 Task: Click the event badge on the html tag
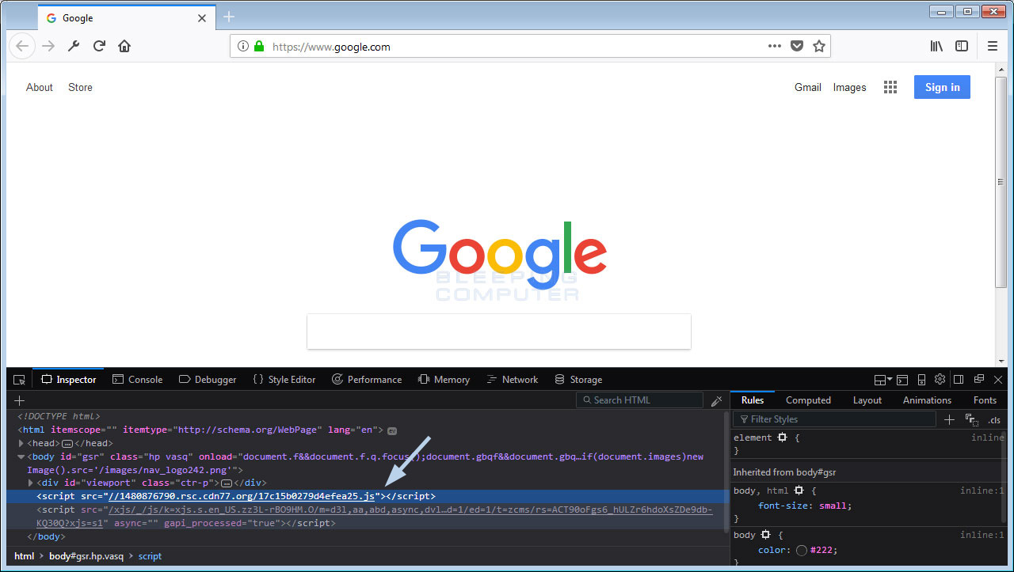point(392,430)
